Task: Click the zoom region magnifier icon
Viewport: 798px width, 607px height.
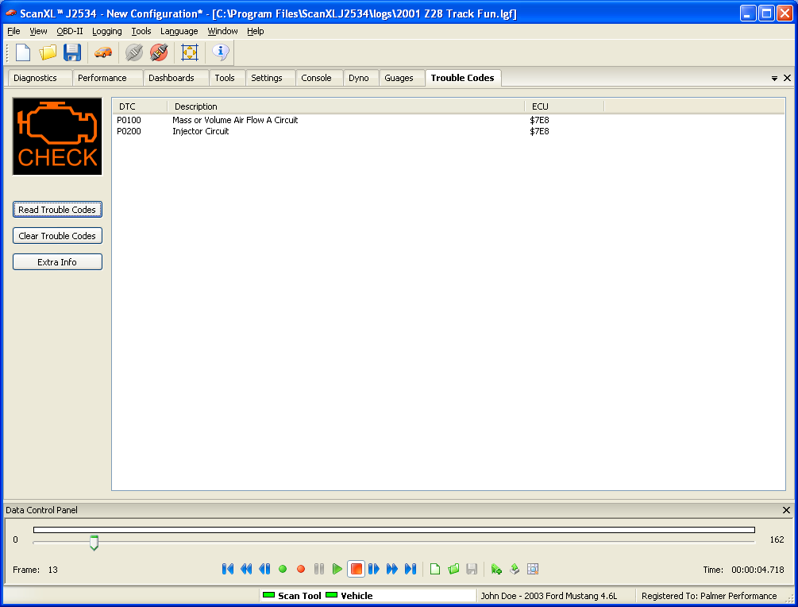Action: 533,569
